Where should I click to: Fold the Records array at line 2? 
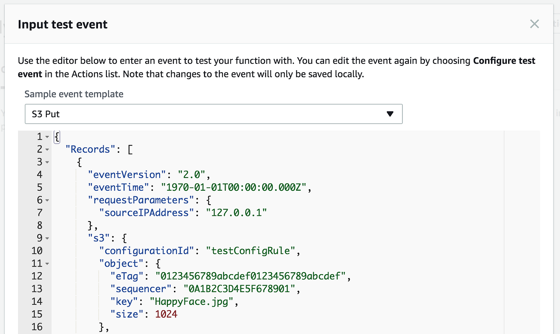click(x=47, y=150)
